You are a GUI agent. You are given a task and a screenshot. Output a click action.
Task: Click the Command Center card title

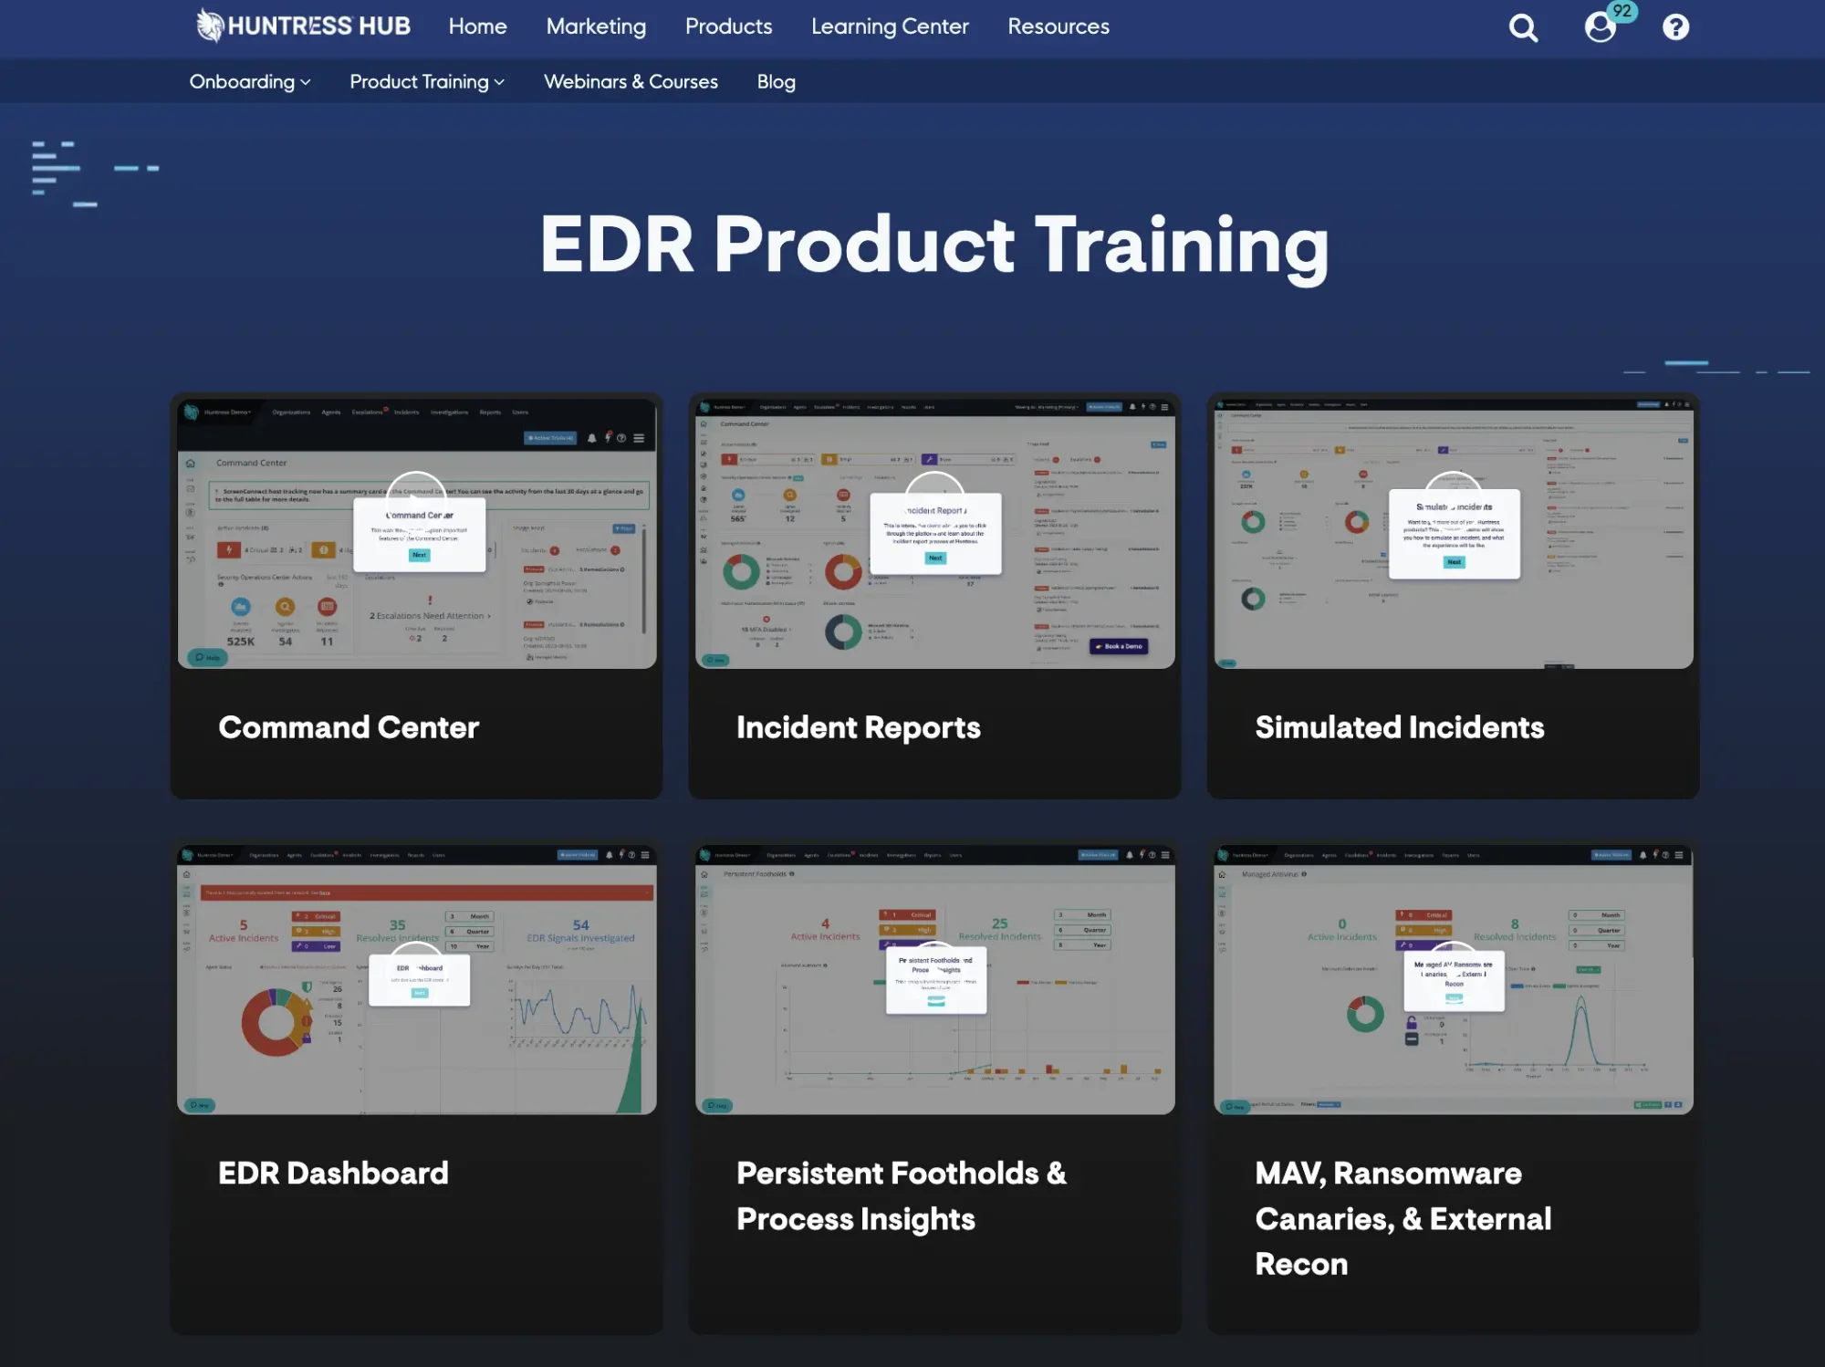click(349, 727)
